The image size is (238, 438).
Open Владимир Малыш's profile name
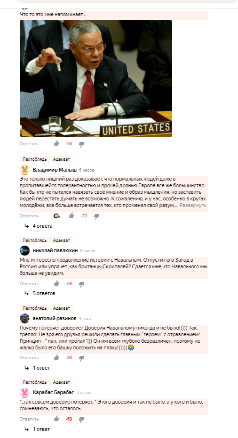tap(55, 170)
